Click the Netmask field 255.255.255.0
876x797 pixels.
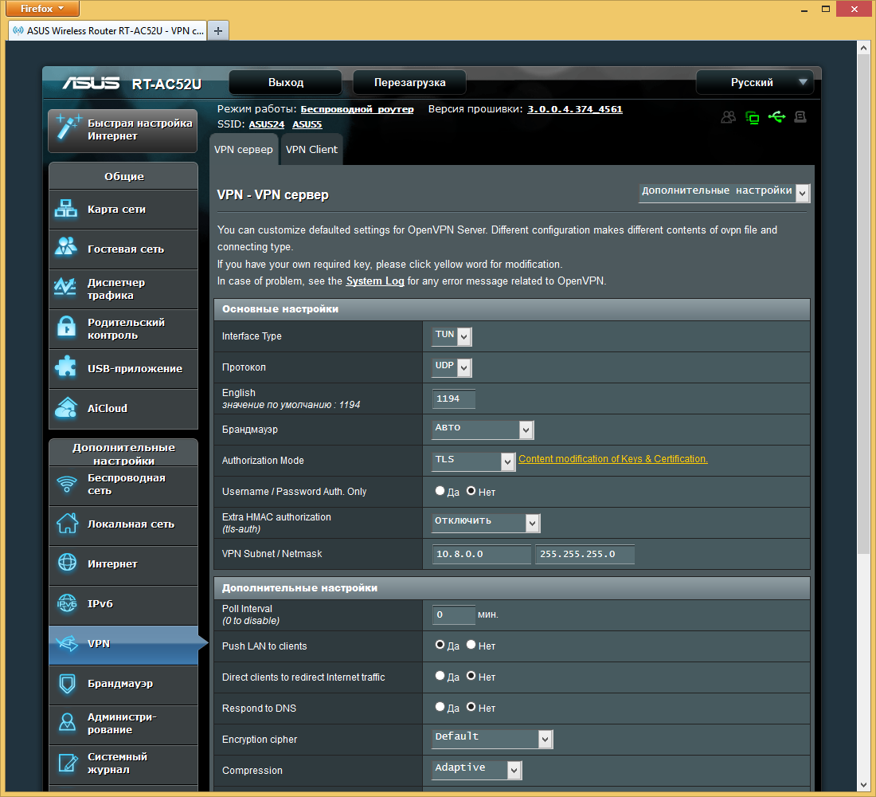point(585,554)
